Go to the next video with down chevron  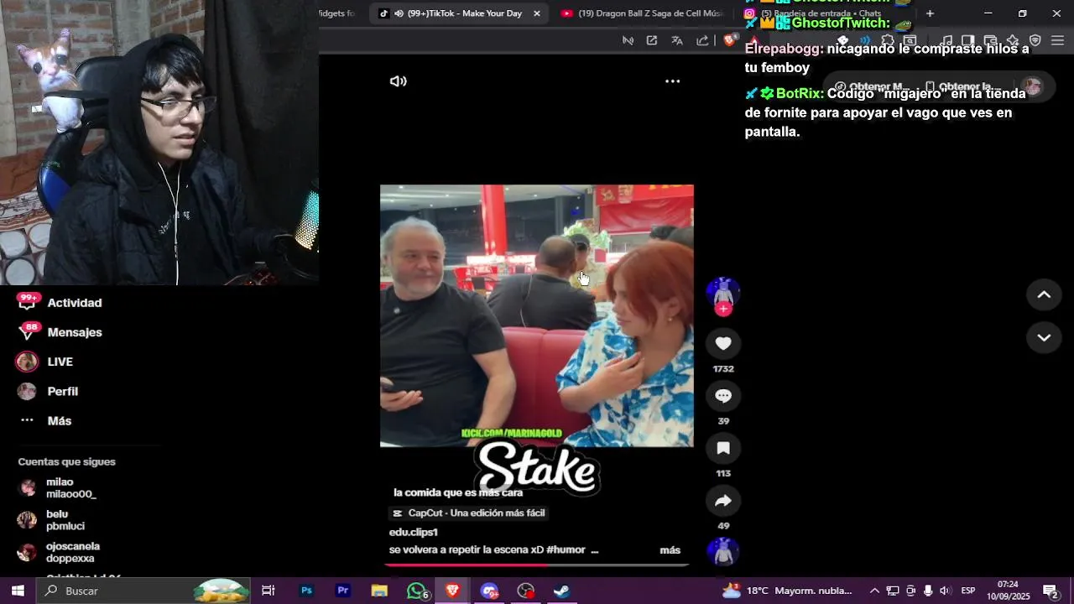point(1044,337)
